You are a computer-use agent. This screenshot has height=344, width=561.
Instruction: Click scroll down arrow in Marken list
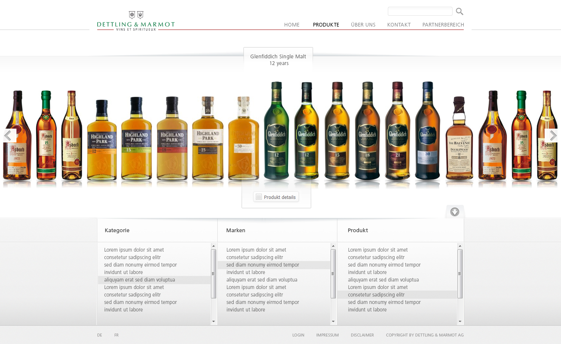click(x=333, y=322)
